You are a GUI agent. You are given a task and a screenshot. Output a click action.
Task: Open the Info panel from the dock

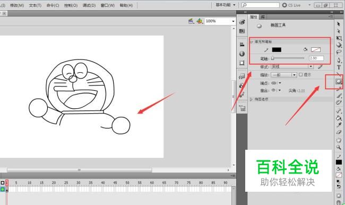(x=242, y=54)
